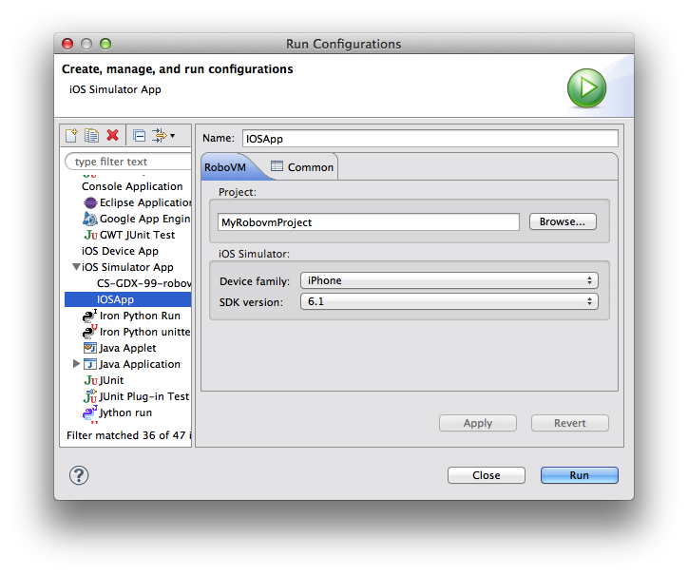Select Console Application entry
This screenshot has width=688, height=575.
pos(132,186)
